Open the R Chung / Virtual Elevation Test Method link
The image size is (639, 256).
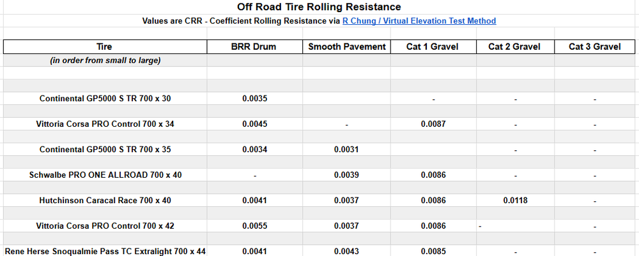[419, 21]
